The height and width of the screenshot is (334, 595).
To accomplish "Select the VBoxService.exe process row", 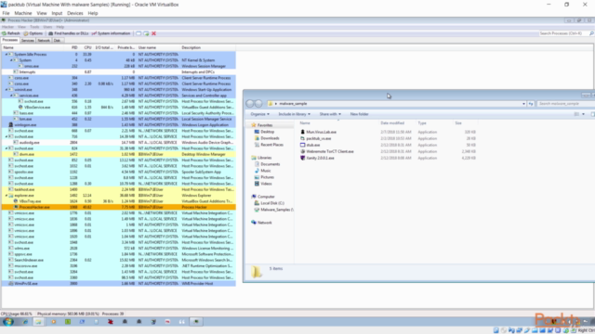I will tap(118, 108).
